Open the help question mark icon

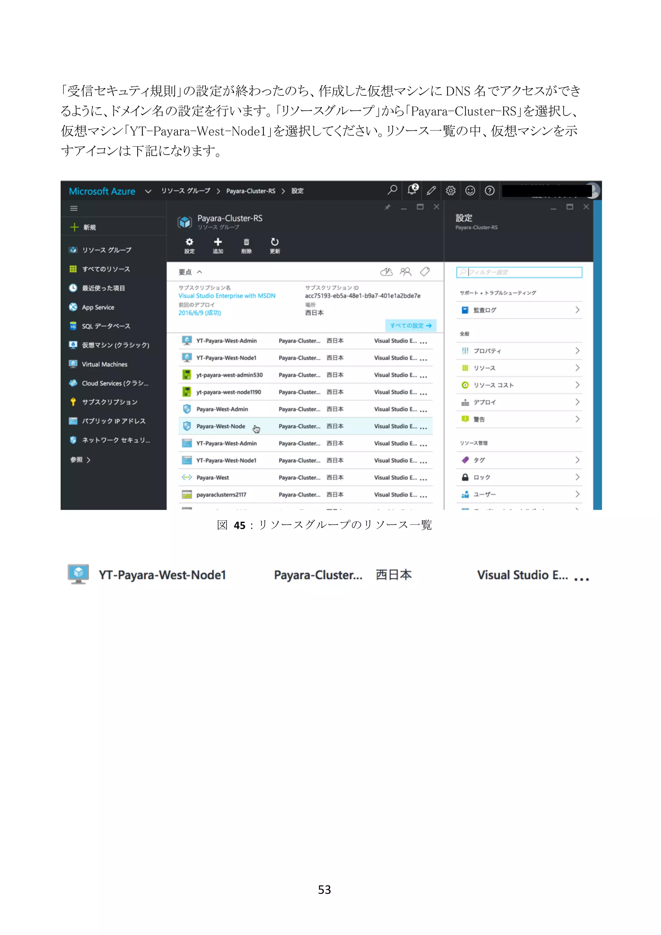(490, 191)
